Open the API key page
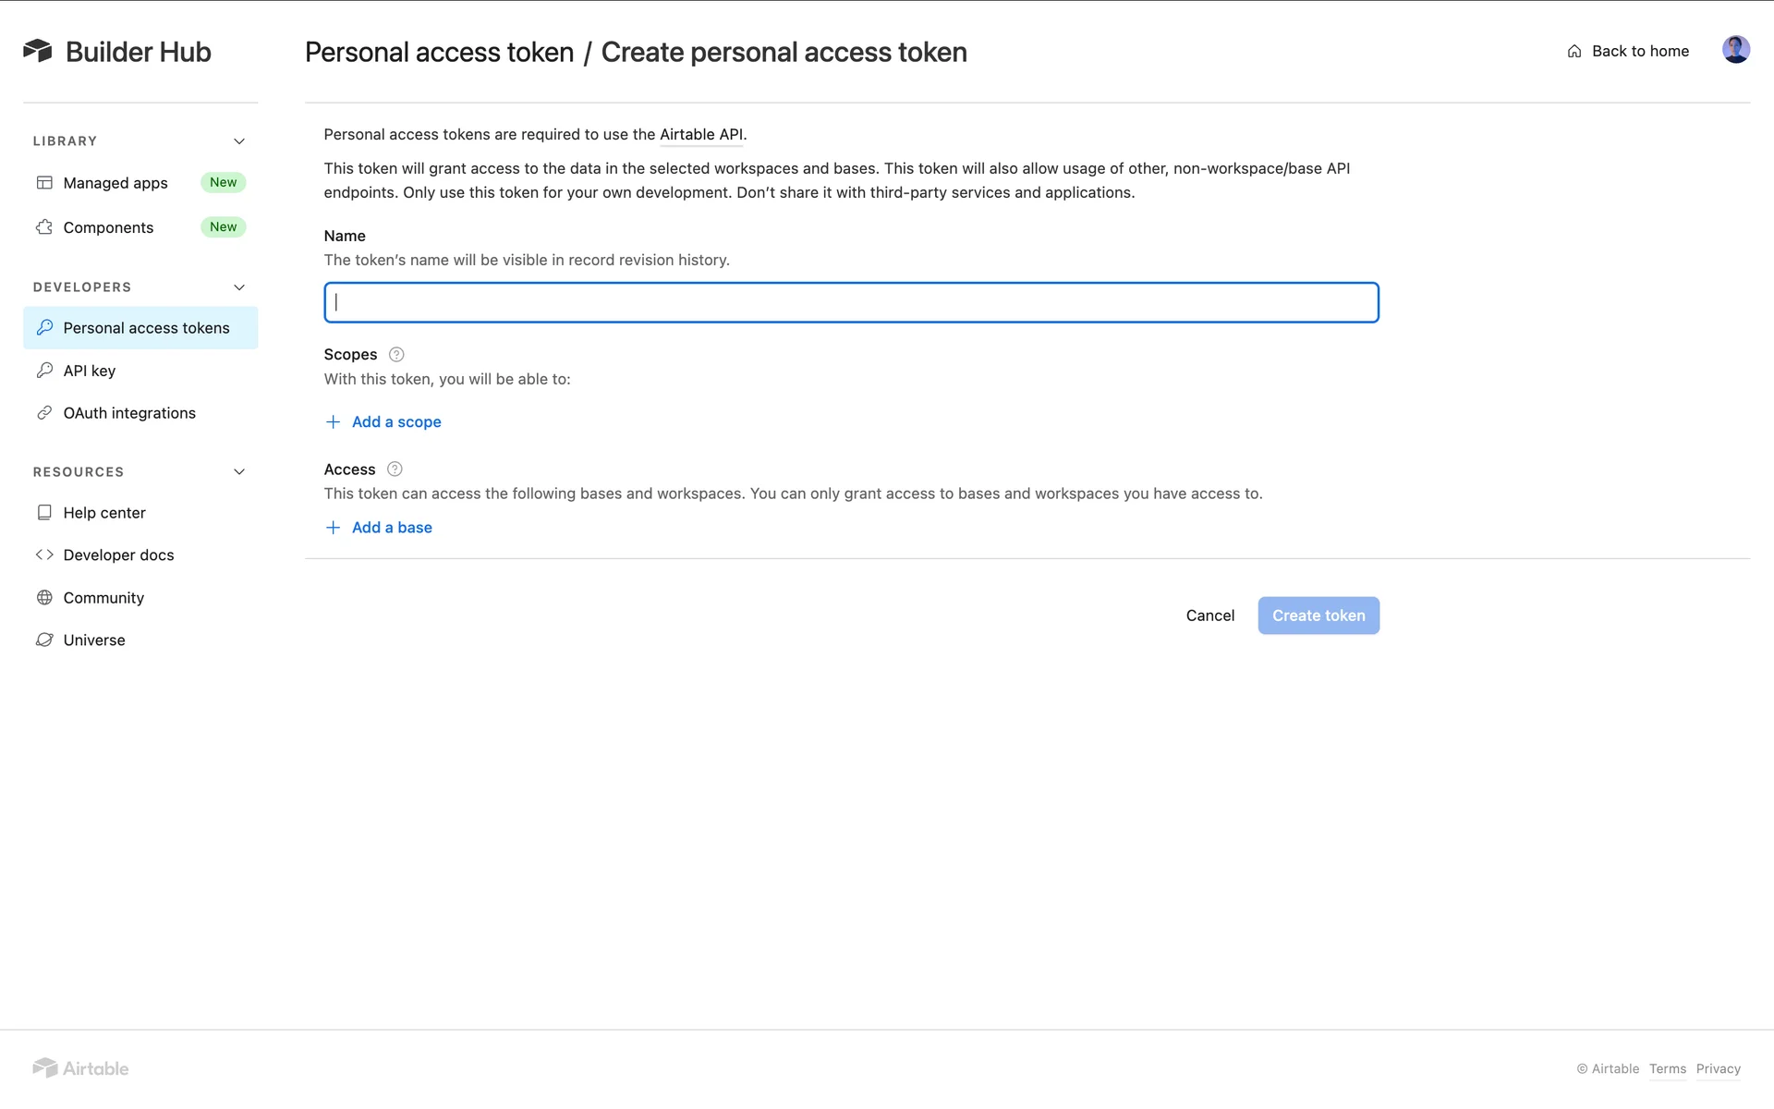Screen dimensions: 1774x1109 tap(90, 371)
